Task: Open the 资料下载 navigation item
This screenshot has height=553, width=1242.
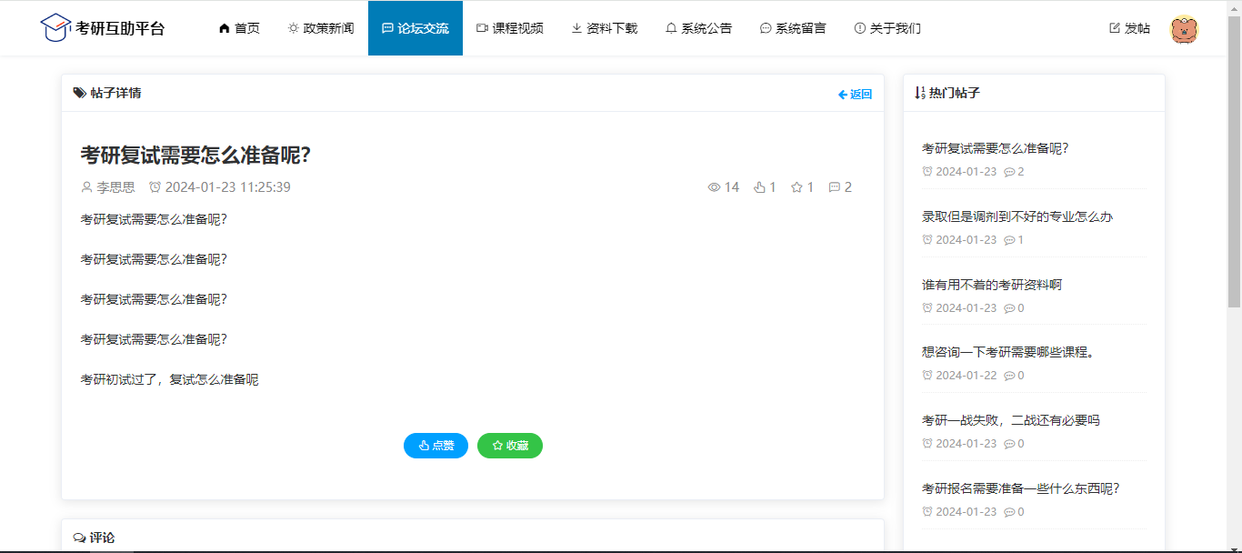Action: point(605,28)
